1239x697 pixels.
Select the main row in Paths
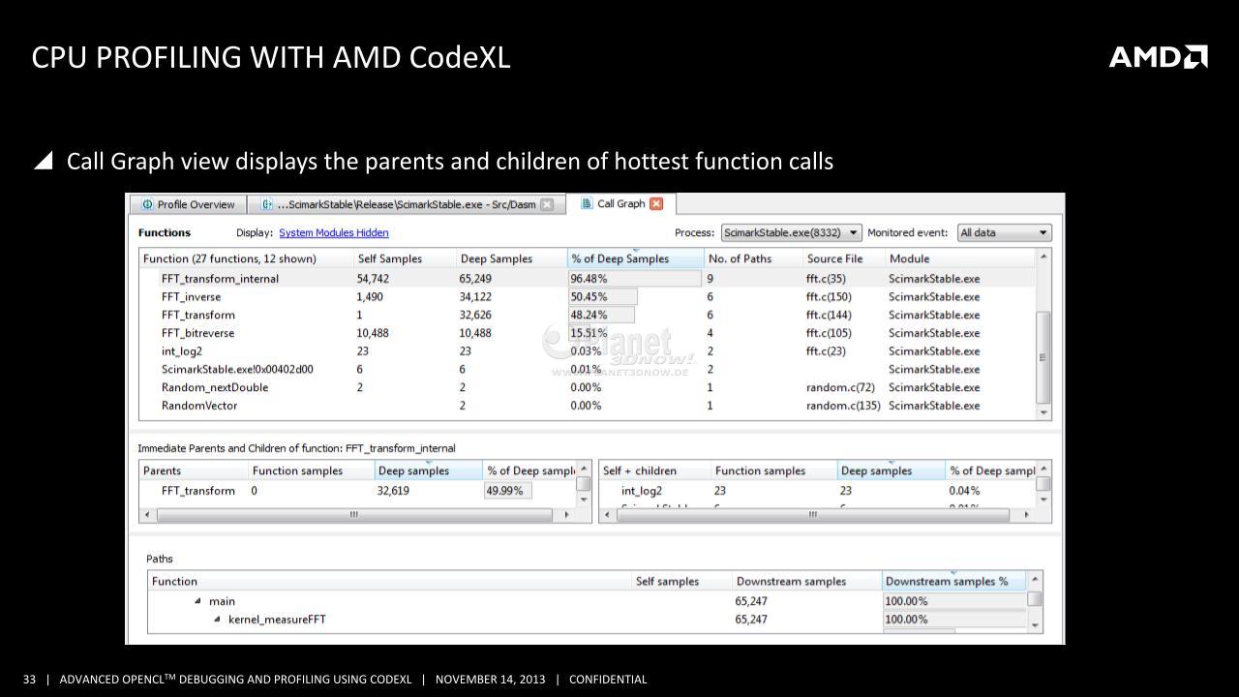(x=588, y=601)
